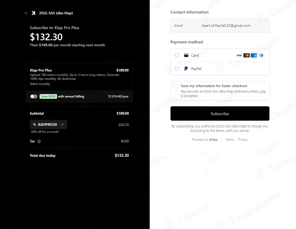Click the back arrow icon
Image resolution: width=296 pixels, height=229 pixels.
pos(26,13)
